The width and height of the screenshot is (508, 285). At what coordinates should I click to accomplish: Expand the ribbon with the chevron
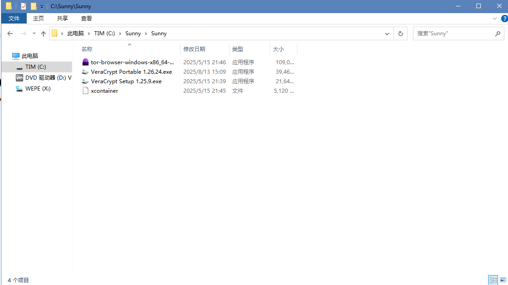495,19
